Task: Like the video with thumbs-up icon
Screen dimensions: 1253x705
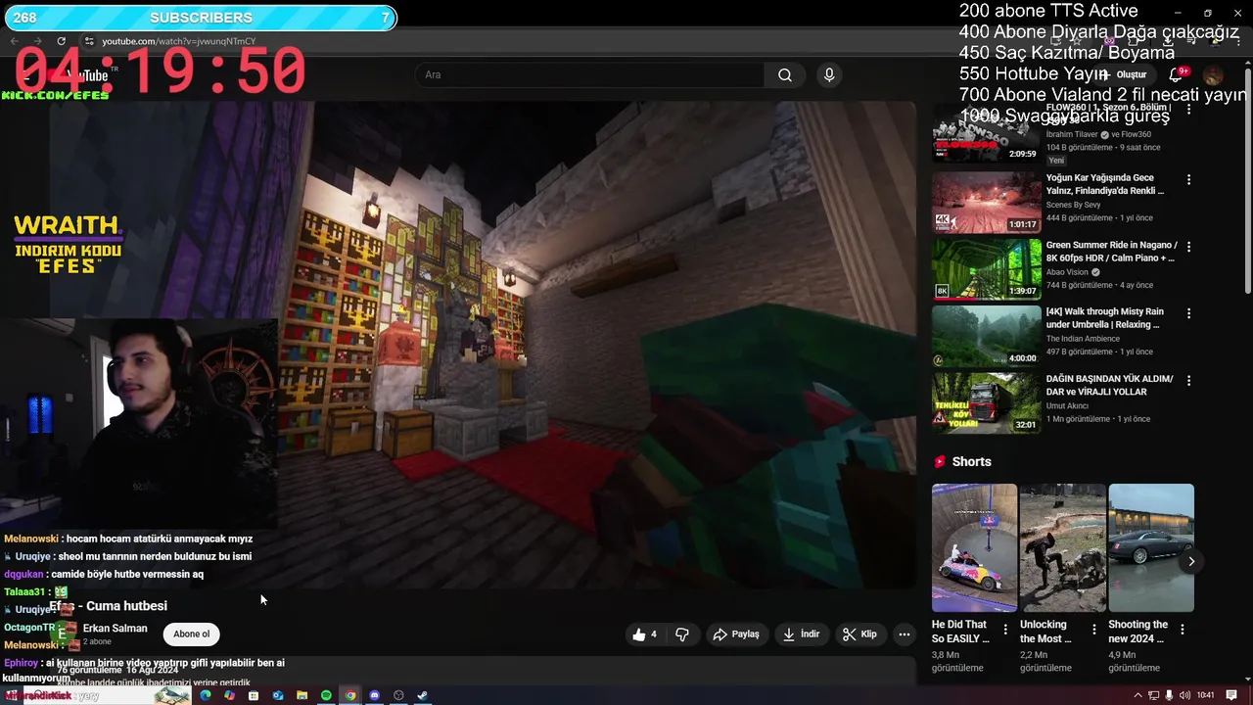Action: [646, 634]
